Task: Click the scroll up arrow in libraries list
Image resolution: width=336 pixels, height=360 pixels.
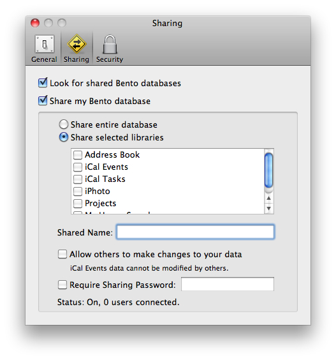Action: [x=269, y=198]
